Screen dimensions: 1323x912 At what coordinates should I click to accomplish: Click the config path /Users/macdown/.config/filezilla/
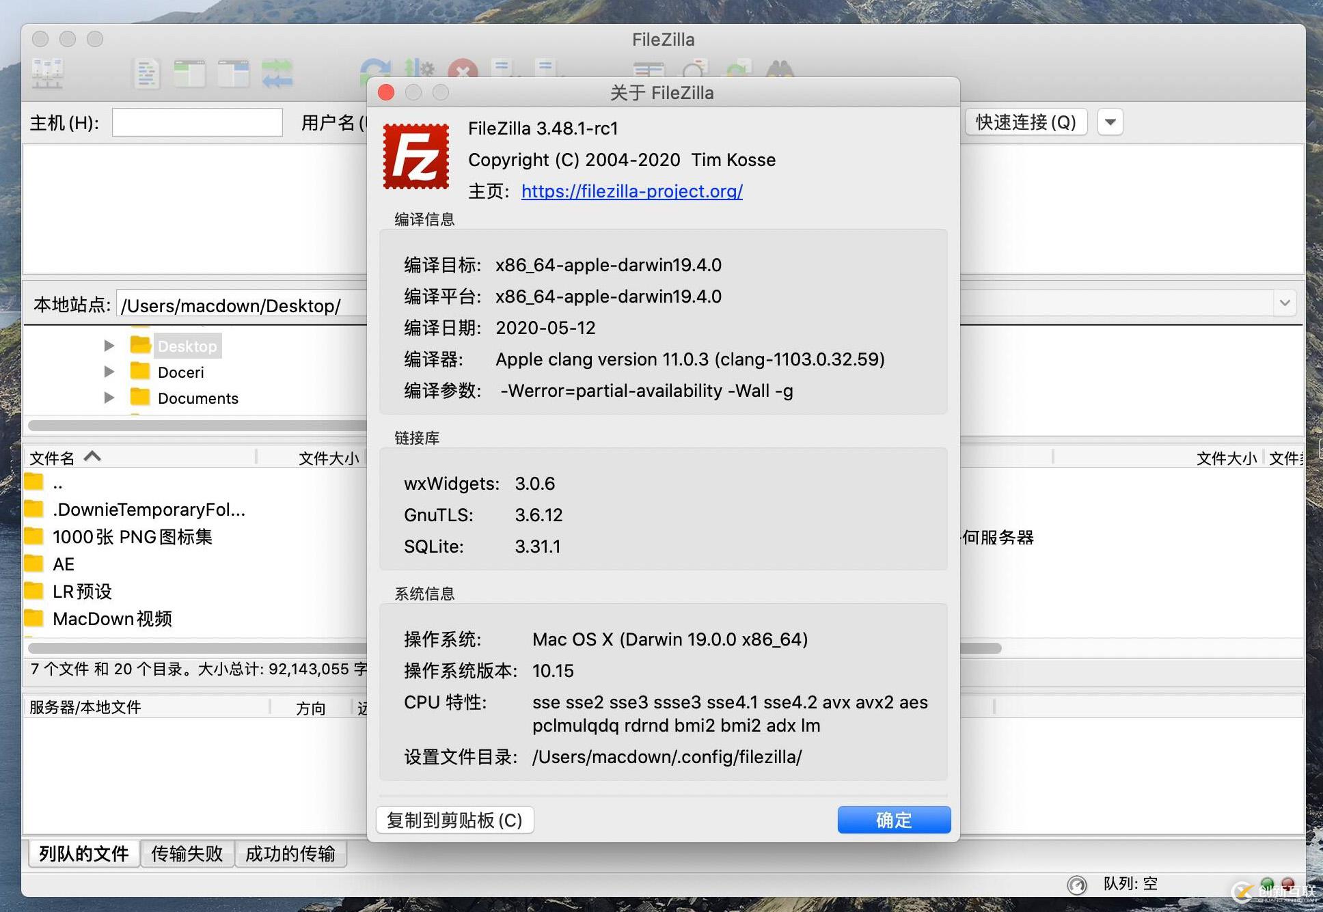pyautogui.click(x=667, y=757)
